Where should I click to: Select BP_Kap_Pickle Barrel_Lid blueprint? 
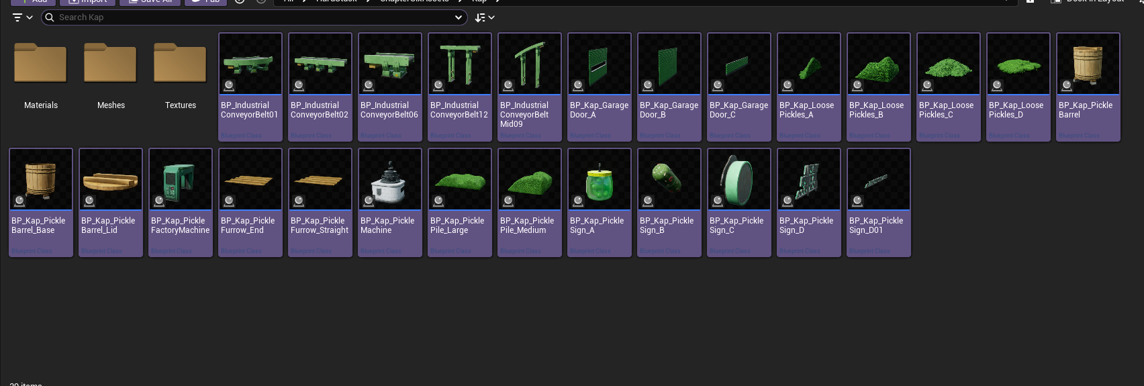point(111,203)
